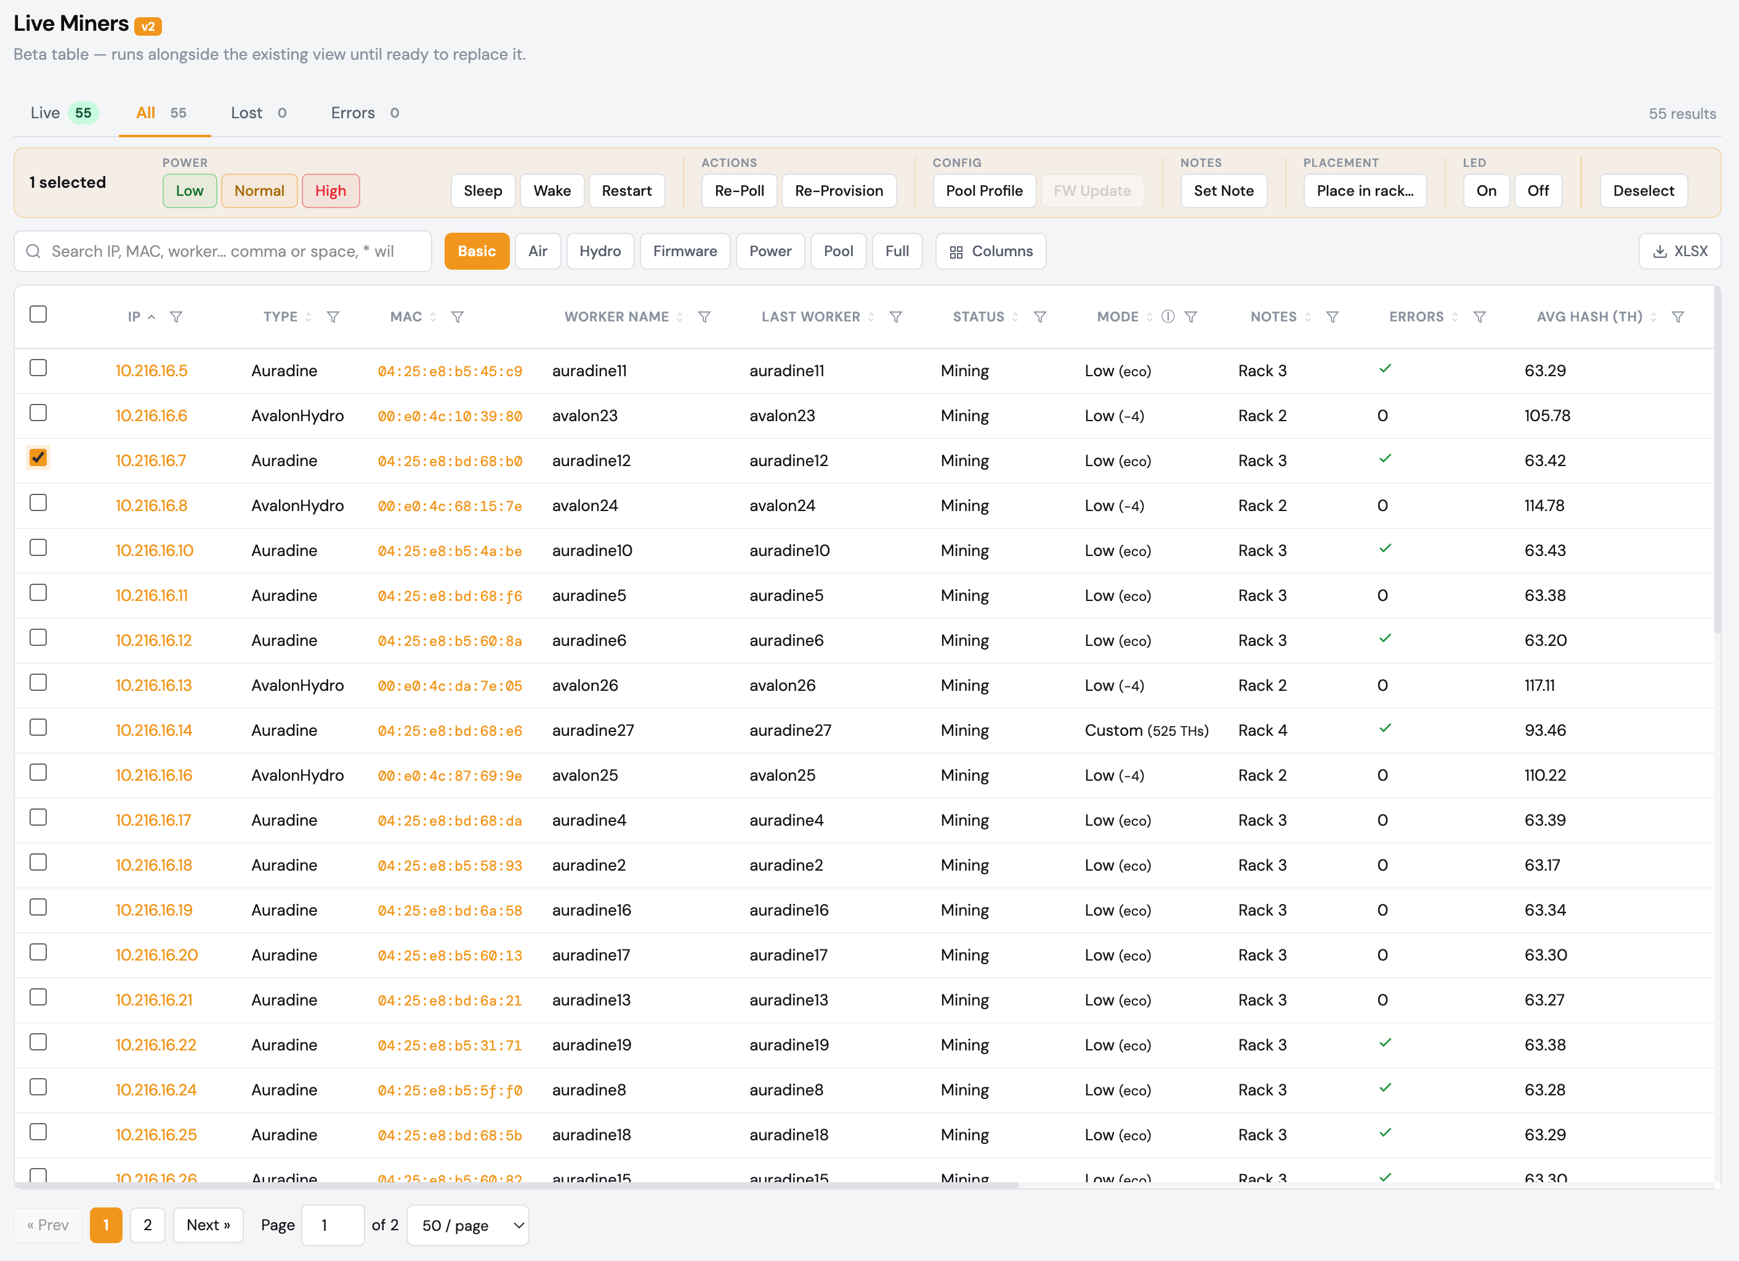Select the checkbox for 10.216.16.19
Image resolution: width=1739 pixels, height=1261 pixels.
(38, 907)
